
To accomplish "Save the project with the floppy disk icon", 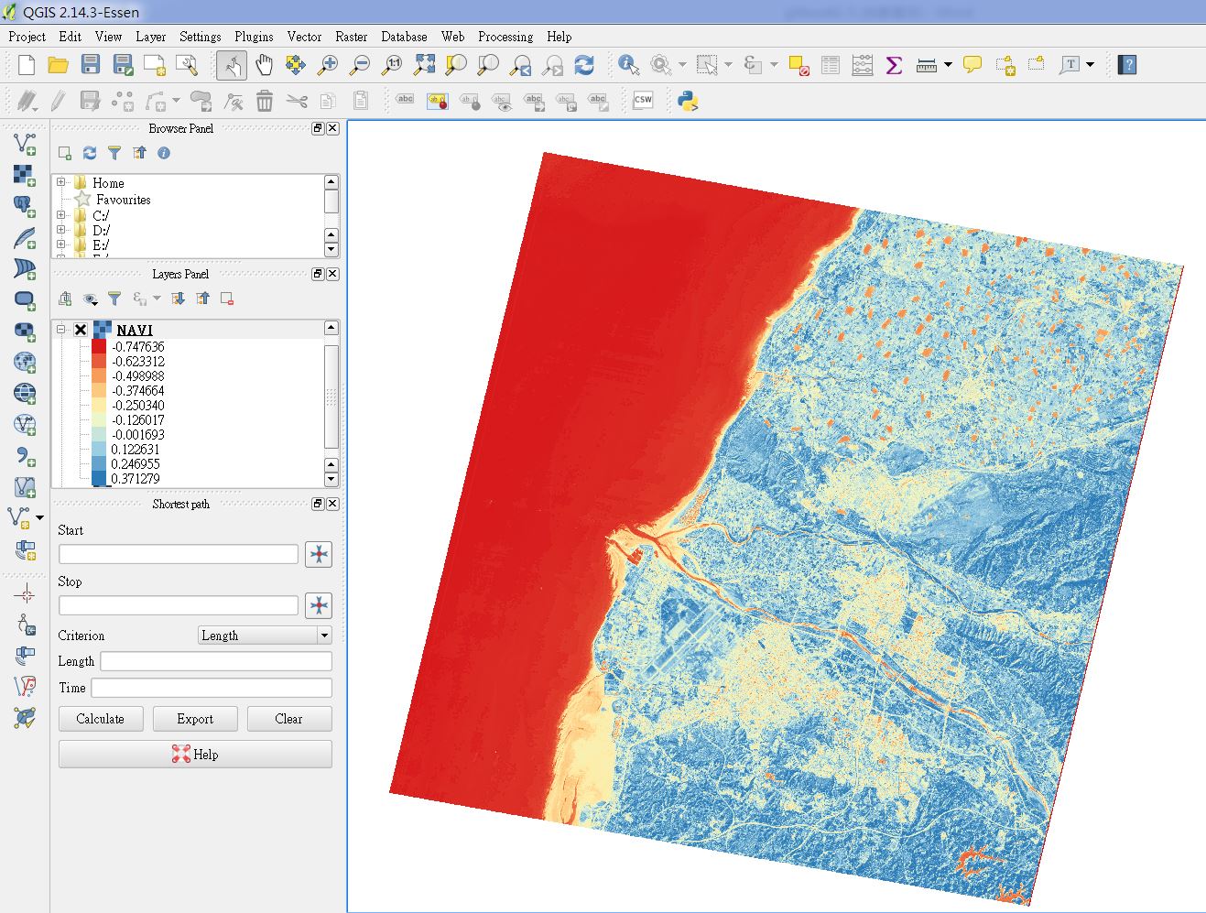I will coord(90,65).
